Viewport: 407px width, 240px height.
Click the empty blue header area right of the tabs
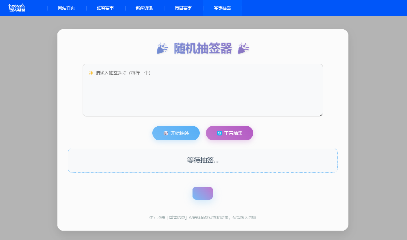tap(326, 8)
